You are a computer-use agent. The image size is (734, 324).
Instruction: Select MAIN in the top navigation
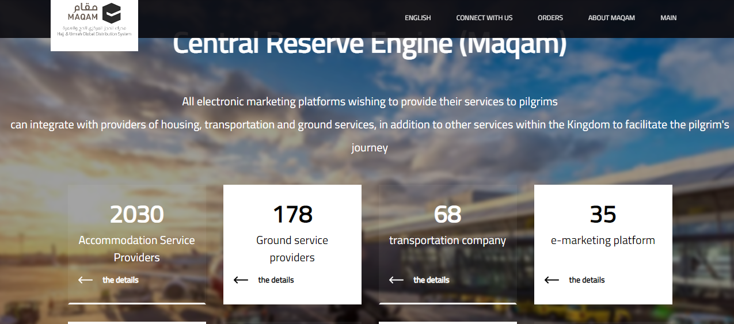(x=668, y=18)
